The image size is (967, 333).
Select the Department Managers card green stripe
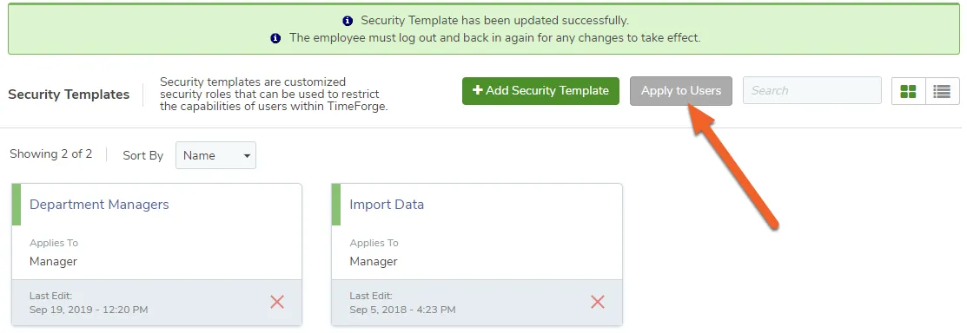pyautogui.click(x=17, y=205)
